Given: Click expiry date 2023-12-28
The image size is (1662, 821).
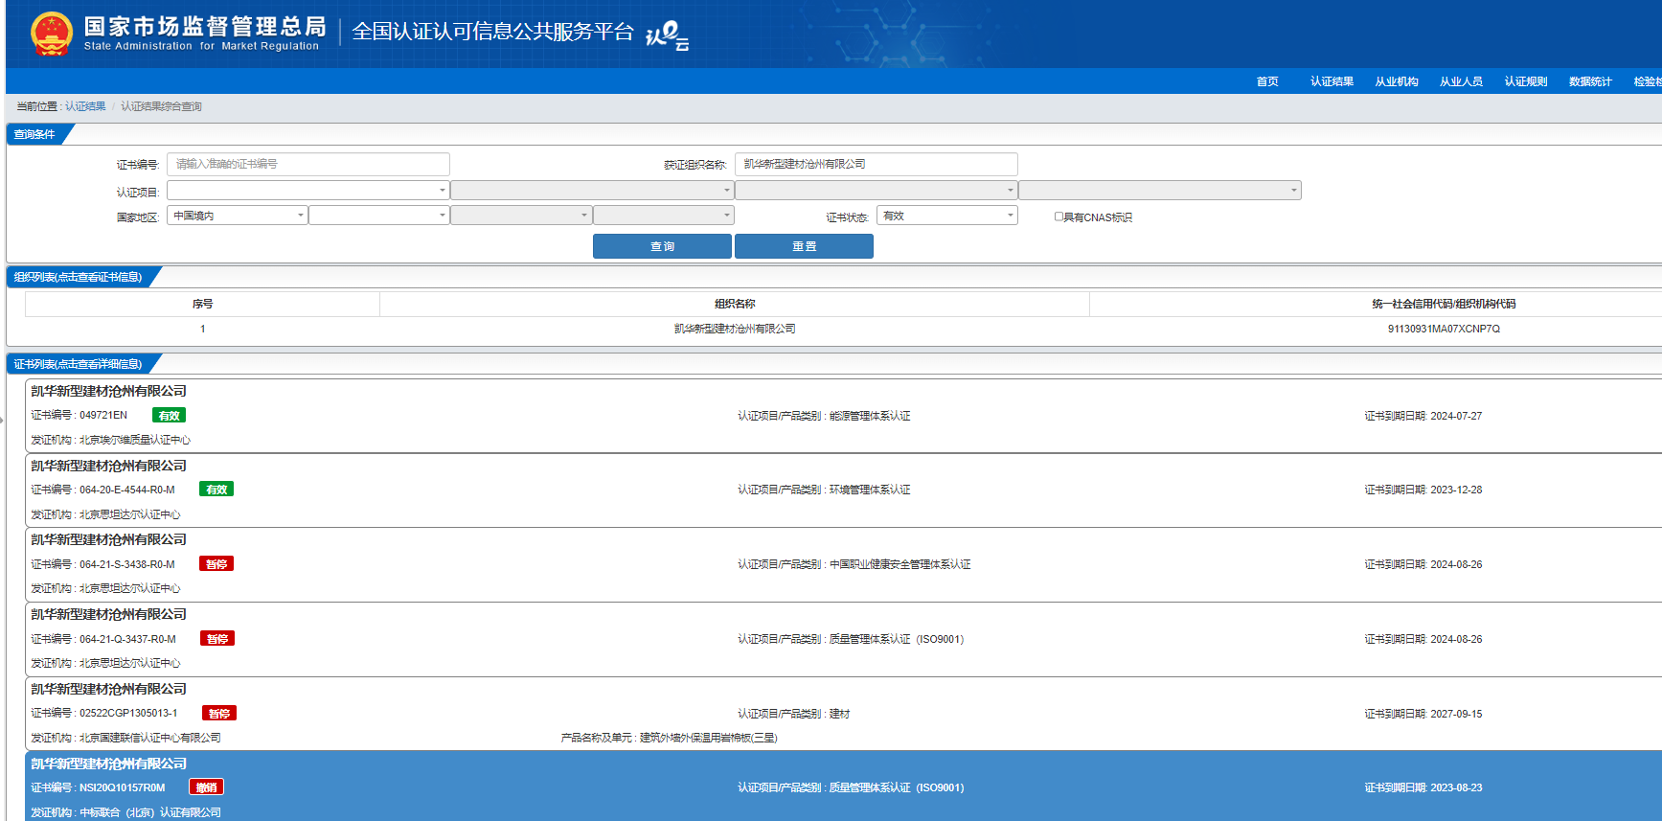Looking at the screenshot, I should coord(1456,490).
